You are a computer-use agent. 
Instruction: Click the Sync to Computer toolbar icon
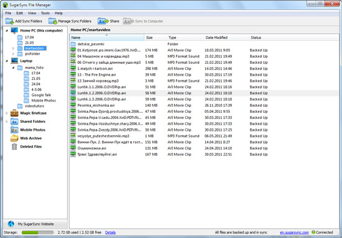pyautogui.click(x=128, y=21)
